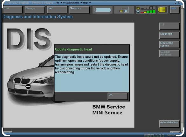Click the diagnostic head error message text
The height and width of the screenshot is (137, 186).
click(91, 64)
